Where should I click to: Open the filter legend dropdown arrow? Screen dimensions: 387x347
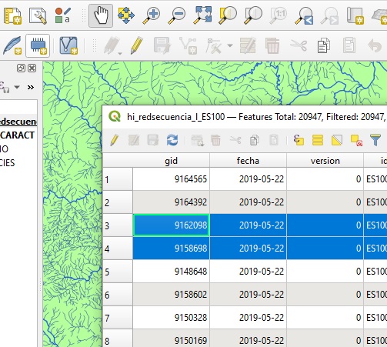pyautogui.click(x=17, y=87)
